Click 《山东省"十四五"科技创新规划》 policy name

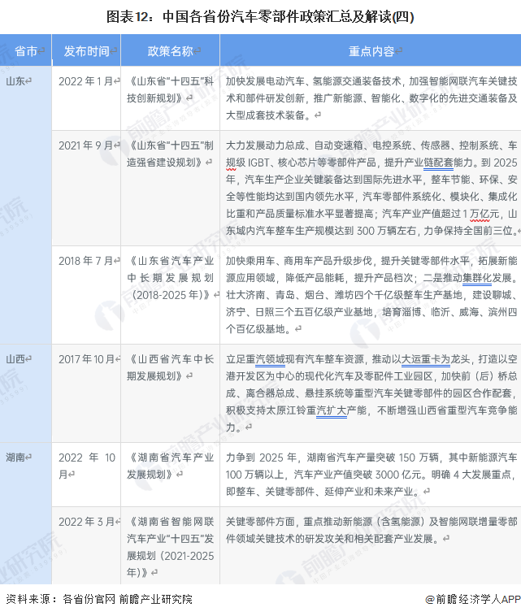coord(169,89)
